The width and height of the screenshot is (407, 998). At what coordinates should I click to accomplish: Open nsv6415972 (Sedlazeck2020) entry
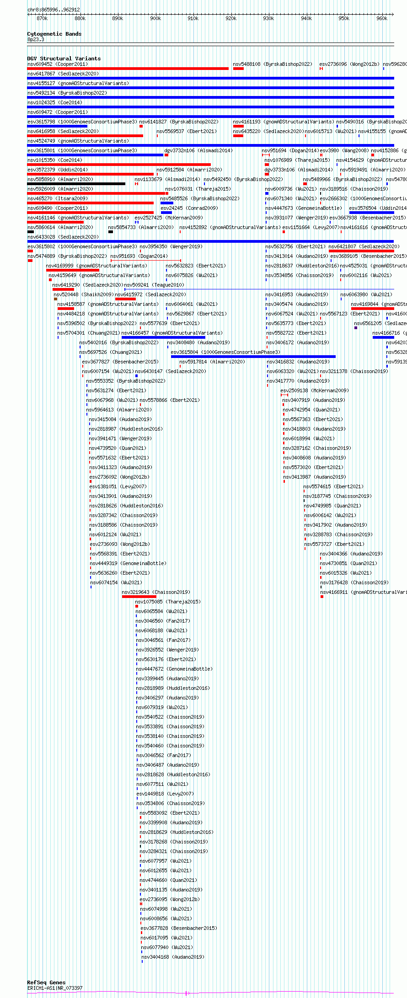click(x=150, y=294)
